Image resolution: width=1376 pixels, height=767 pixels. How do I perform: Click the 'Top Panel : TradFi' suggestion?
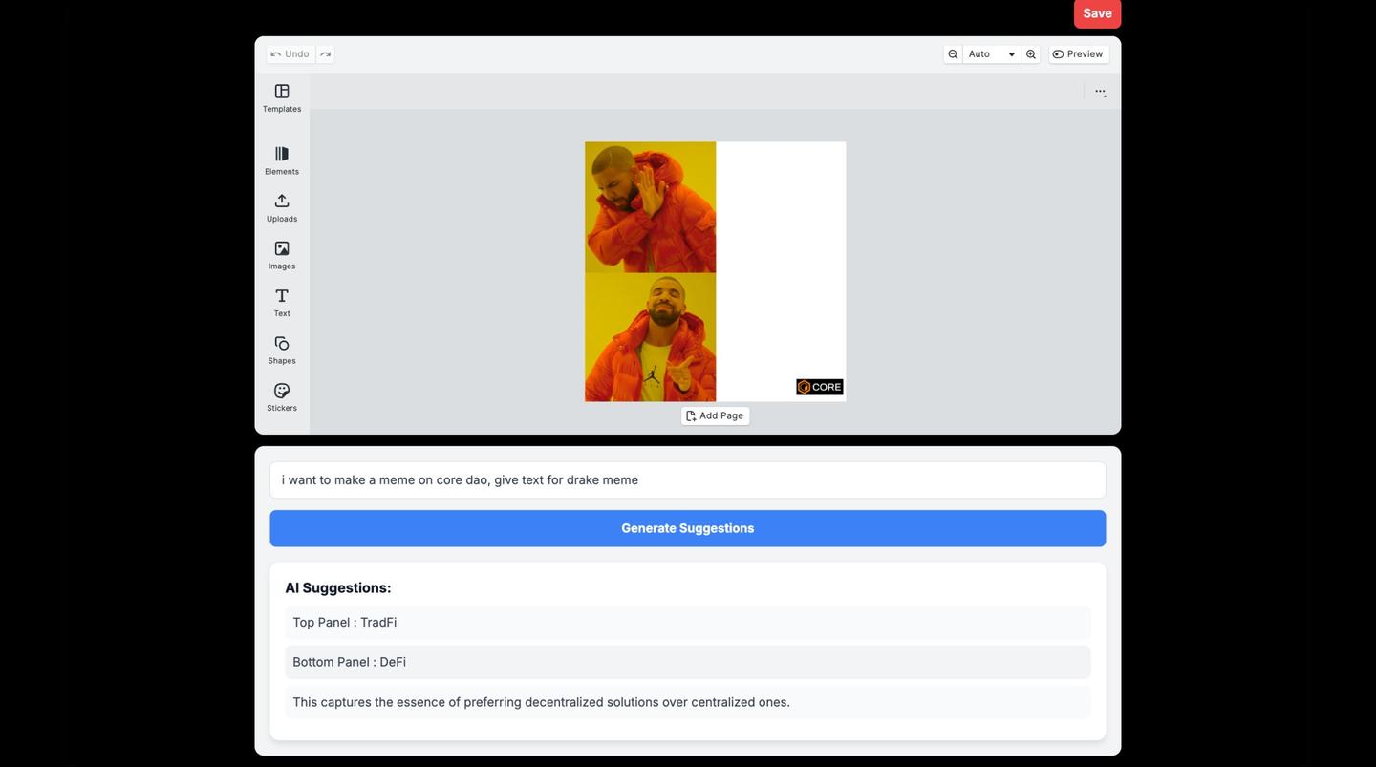688,623
